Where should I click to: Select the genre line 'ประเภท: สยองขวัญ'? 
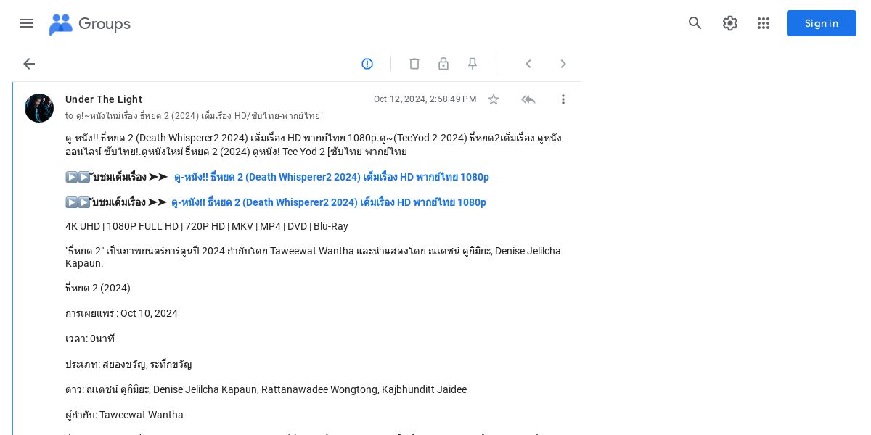click(x=128, y=364)
